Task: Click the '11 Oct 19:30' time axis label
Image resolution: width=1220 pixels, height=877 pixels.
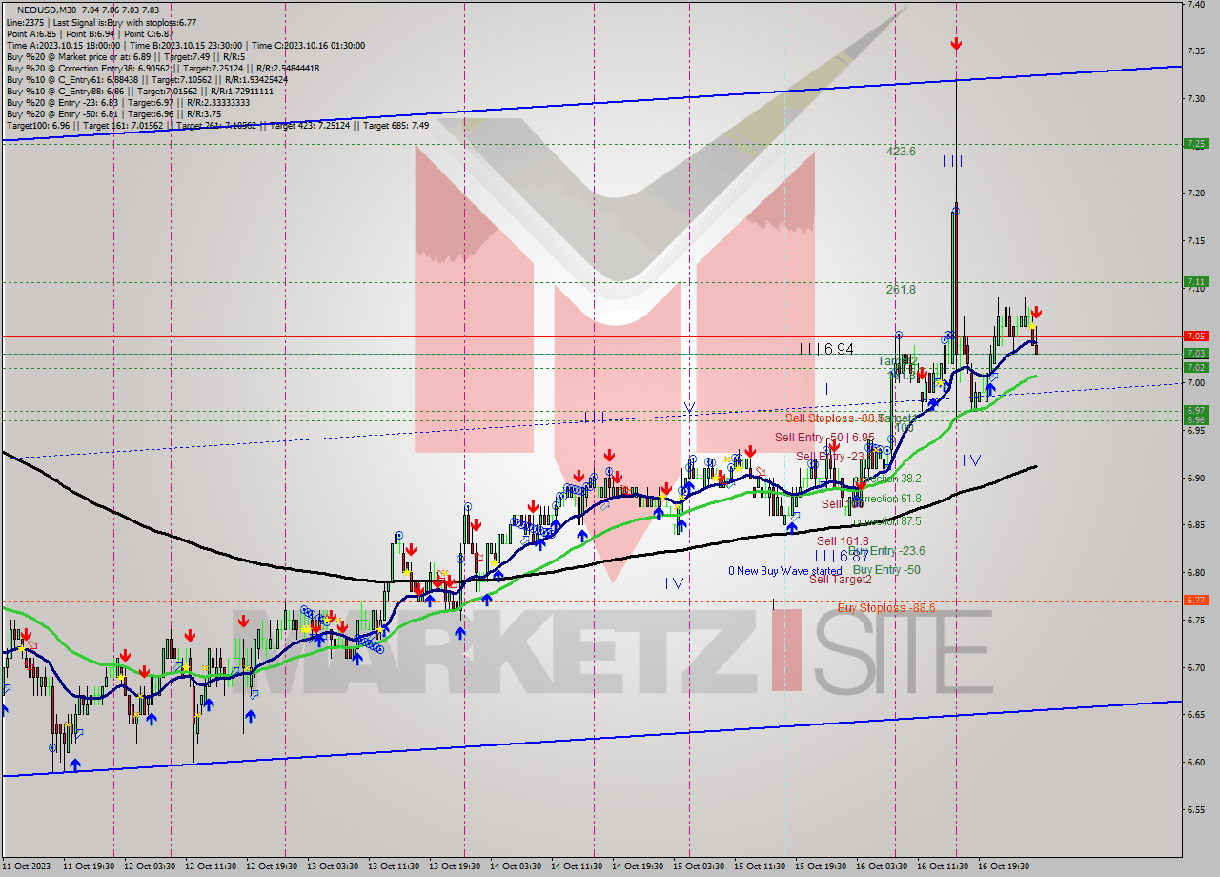Action: 89,867
